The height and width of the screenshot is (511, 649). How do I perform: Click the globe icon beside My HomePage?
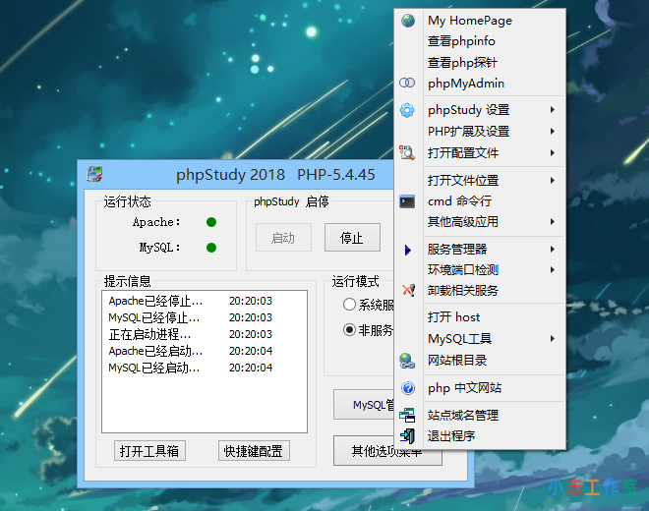(408, 20)
